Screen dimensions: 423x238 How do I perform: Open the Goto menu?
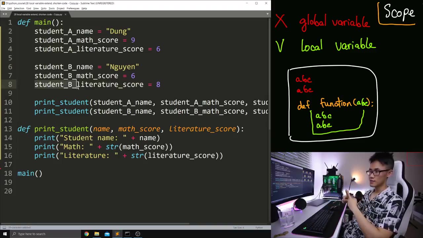[44, 8]
